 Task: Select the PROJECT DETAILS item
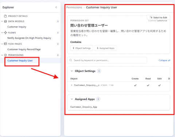pyautogui.click(x=18, y=16)
